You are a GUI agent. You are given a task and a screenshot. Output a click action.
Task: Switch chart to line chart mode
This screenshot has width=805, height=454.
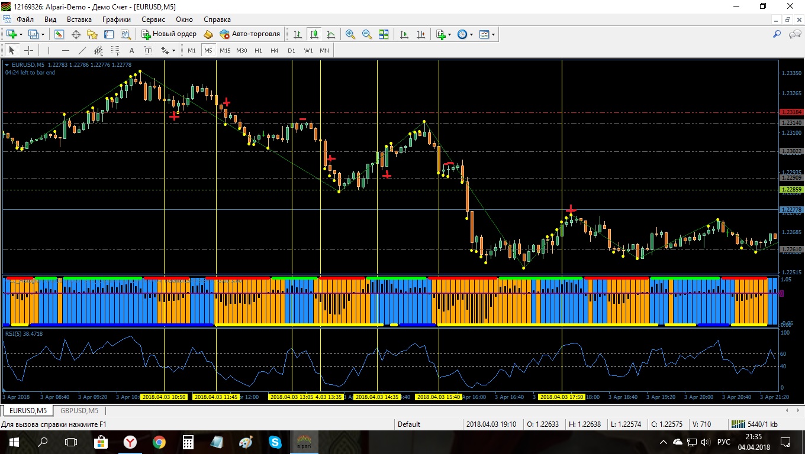[x=331, y=34]
